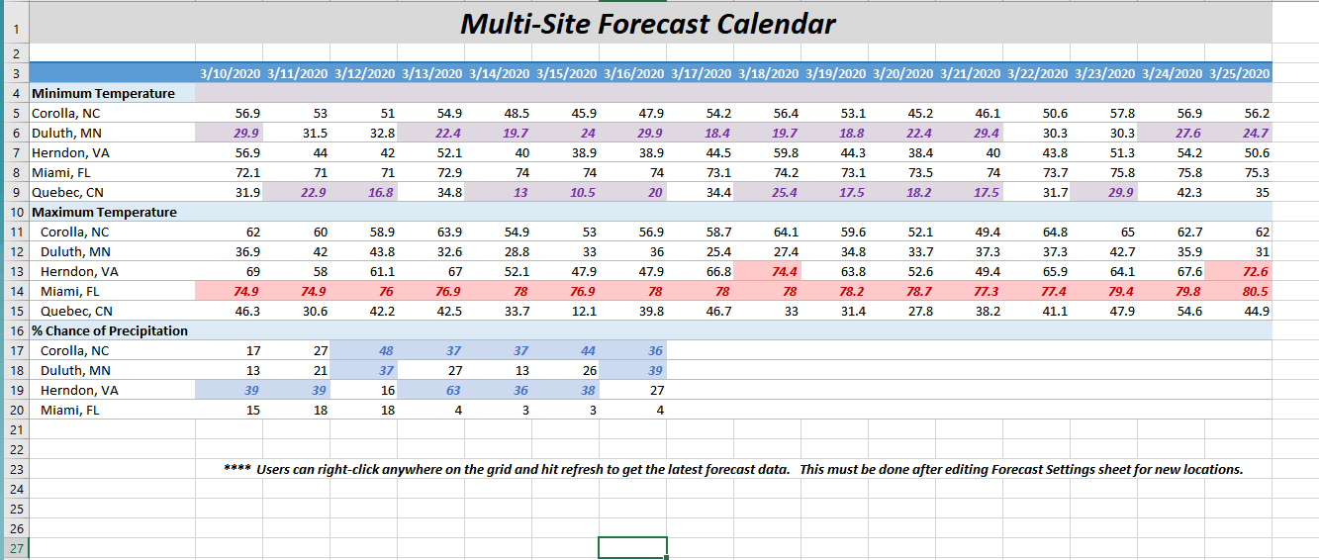
Task: Select Corolla precipitation cell with value 48
Action: pos(381,350)
